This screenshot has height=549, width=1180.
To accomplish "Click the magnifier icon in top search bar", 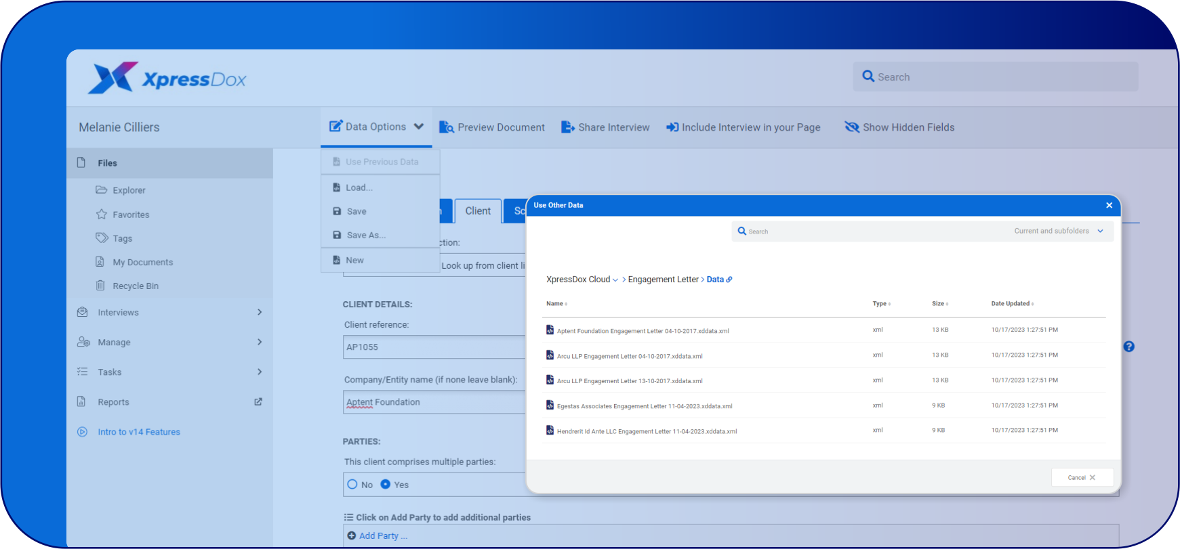I will click(x=868, y=76).
